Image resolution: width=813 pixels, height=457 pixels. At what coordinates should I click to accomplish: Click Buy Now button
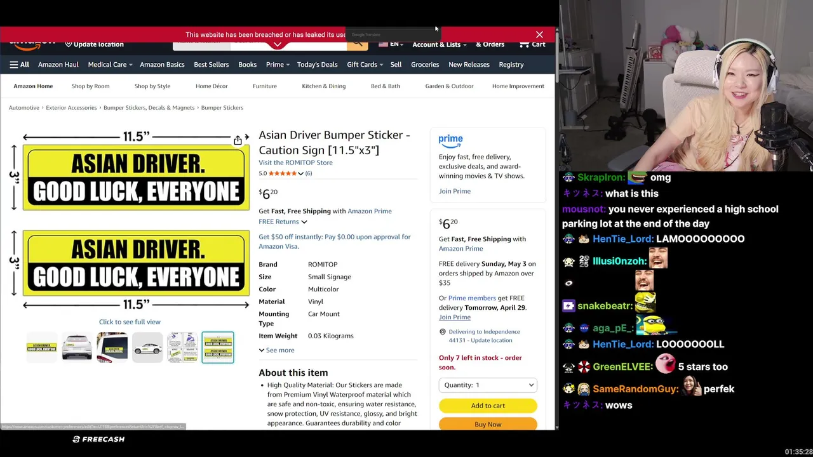488,424
